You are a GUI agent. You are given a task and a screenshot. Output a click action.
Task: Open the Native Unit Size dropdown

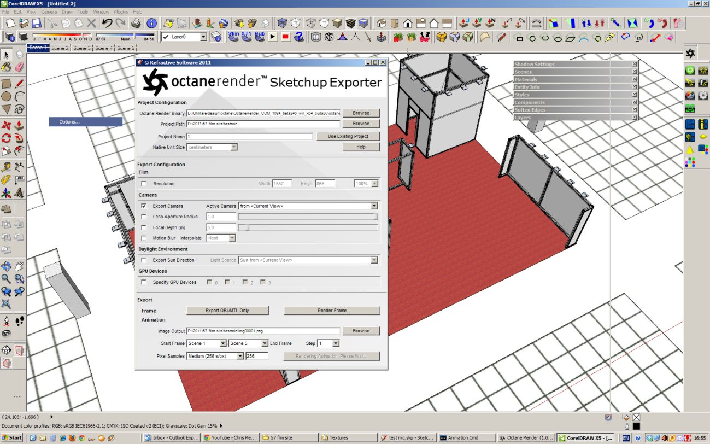[x=234, y=147]
